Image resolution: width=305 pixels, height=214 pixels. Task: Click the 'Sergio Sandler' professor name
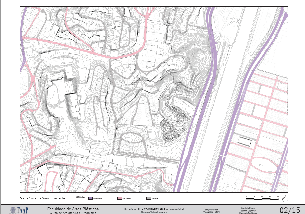212,209
